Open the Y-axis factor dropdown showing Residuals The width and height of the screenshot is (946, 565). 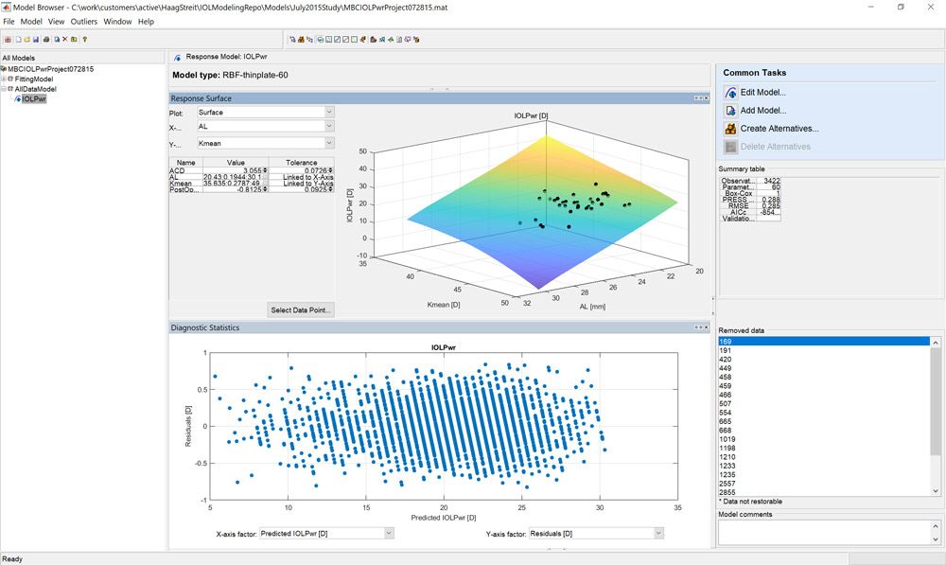[x=596, y=532]
